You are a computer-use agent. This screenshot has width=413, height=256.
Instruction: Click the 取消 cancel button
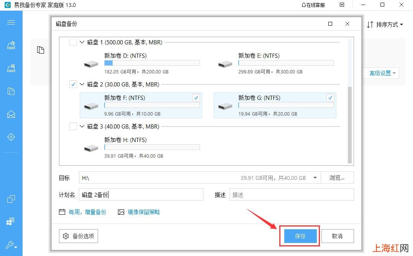[x=338, y=236]
